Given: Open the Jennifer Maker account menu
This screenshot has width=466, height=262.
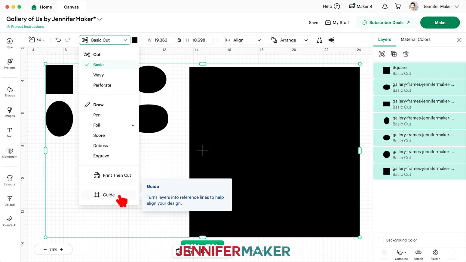Looking at the screenshot, I should pos(434,6).
